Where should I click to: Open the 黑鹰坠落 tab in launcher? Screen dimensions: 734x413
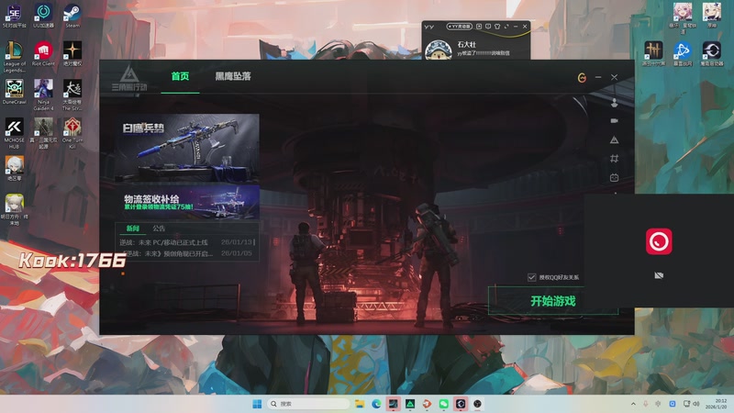pos(233,76)
